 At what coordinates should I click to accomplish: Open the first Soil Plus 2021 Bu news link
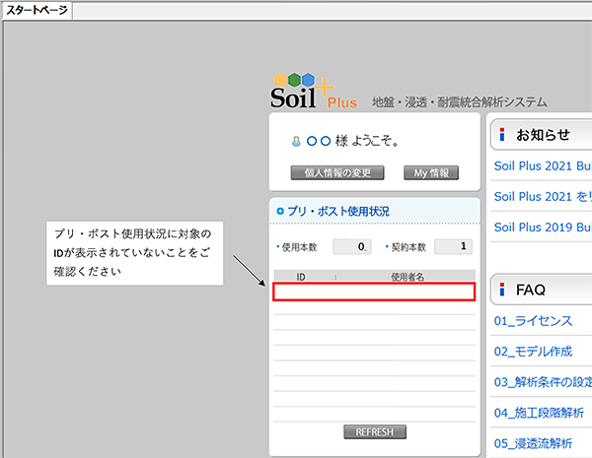coord(543,167)
